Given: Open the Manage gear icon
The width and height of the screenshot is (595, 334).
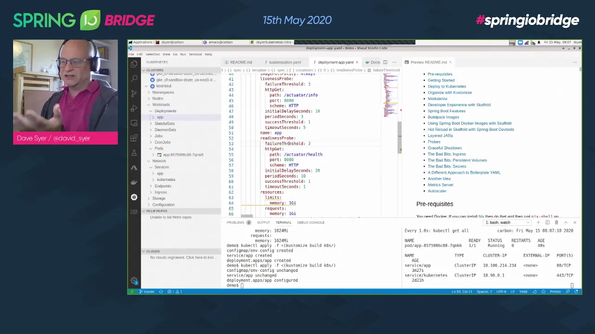Looking at the screenshot, I should (134, 281).
